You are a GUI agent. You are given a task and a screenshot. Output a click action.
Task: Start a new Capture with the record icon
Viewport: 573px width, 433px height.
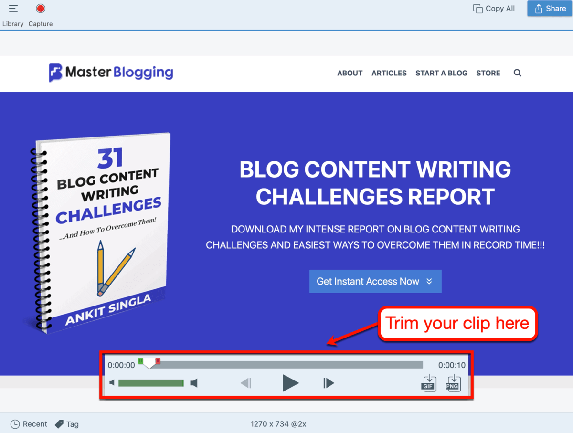click(41, 8)
